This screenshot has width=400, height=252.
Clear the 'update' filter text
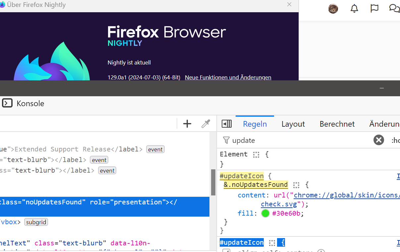click(x=378, y=140)
